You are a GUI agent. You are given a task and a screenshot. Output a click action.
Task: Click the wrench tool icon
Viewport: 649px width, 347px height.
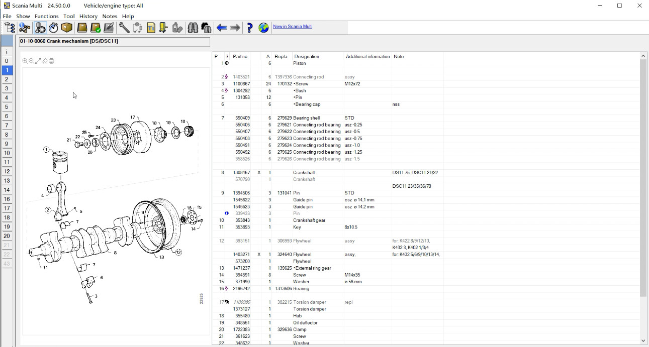pos(124,28)
